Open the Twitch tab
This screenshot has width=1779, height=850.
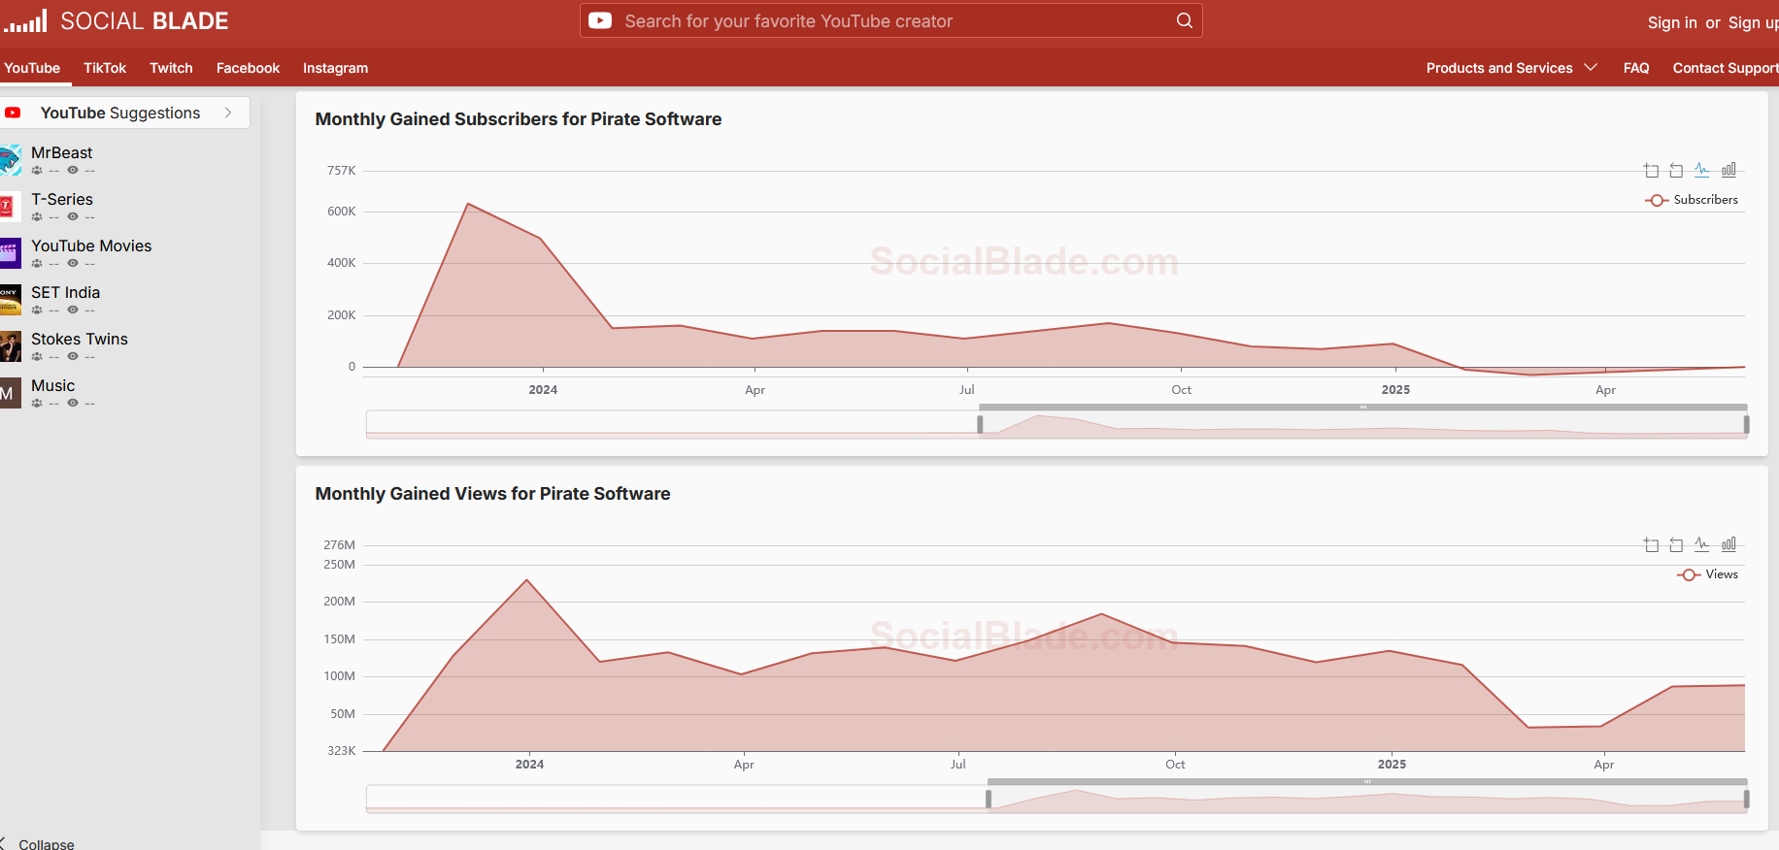(x=171, y=68)
